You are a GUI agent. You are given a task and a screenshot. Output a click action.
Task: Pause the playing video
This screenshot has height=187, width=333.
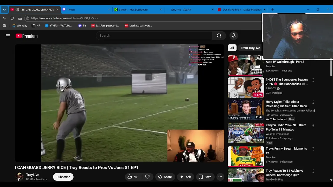(119, 103)
